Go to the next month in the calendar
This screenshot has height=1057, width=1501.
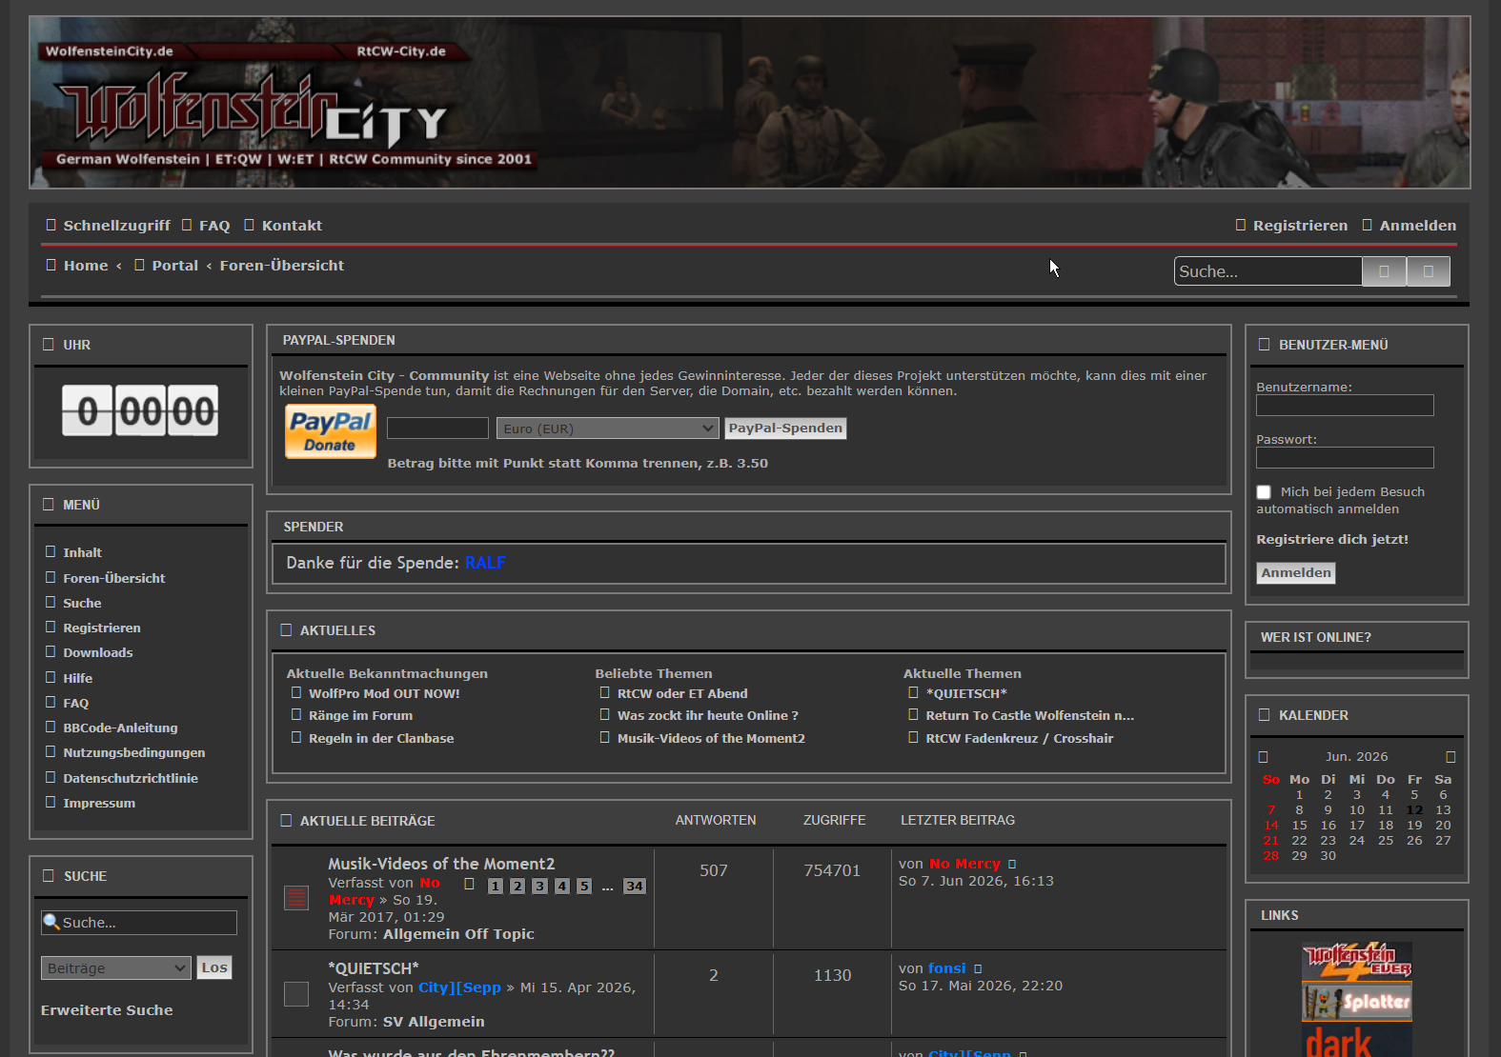pos(1450,757)
